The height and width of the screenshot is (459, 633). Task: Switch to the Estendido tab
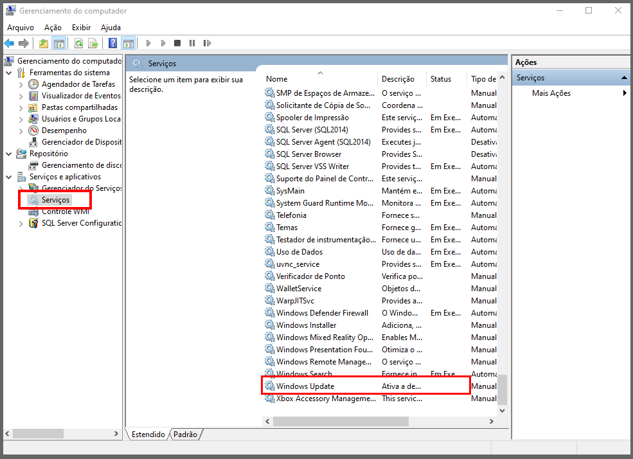pyautogui.click(x=148, y=435)
